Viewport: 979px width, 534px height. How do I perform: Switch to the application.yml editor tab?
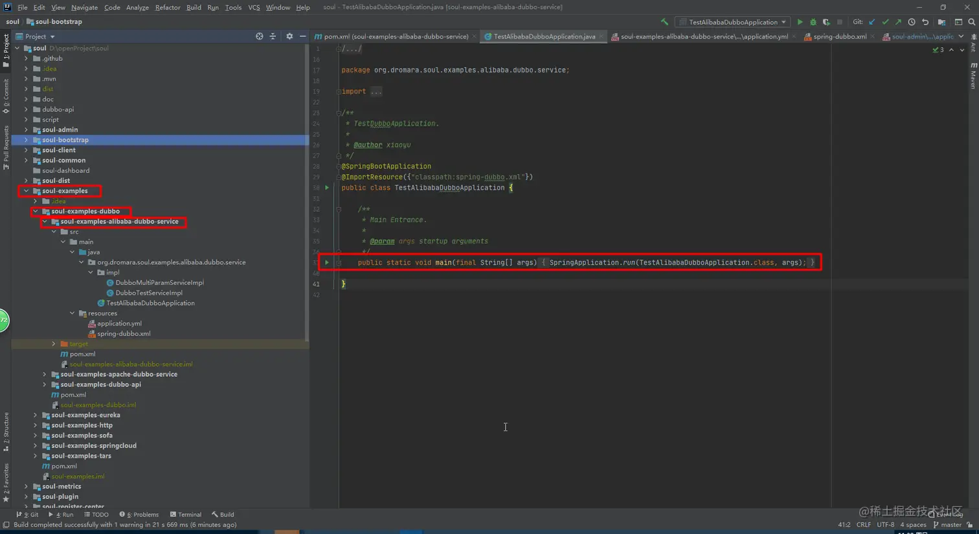tap(704, 37)
